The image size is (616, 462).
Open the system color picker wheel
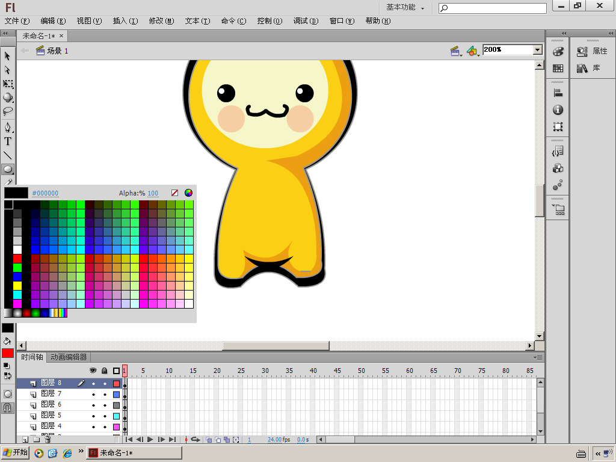[x=188, y=193]
